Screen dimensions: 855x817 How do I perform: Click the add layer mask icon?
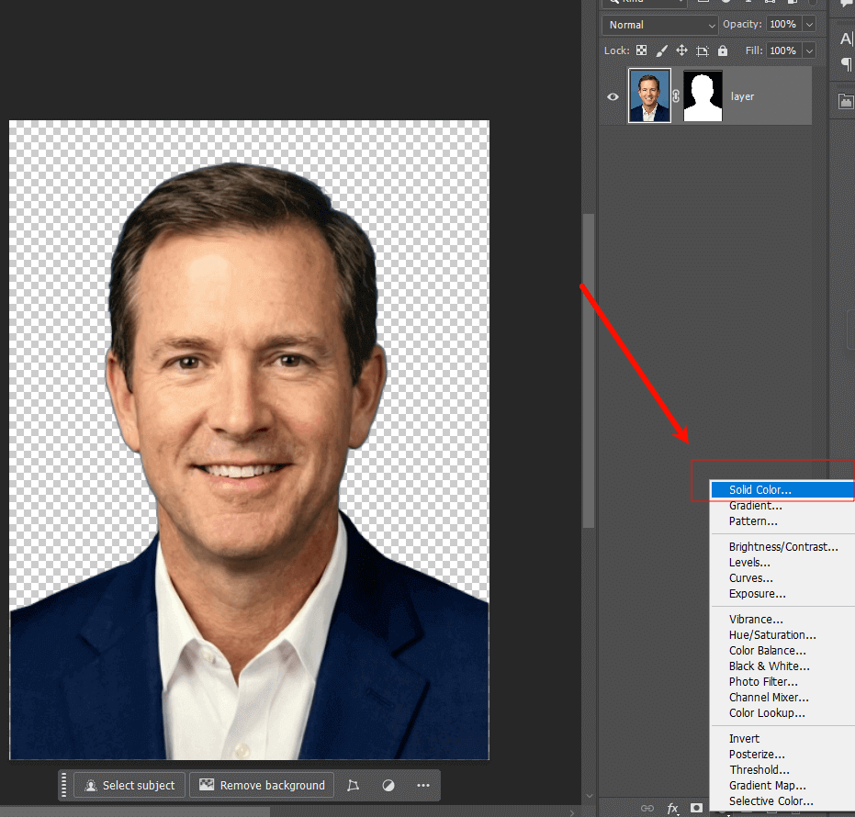697,808
